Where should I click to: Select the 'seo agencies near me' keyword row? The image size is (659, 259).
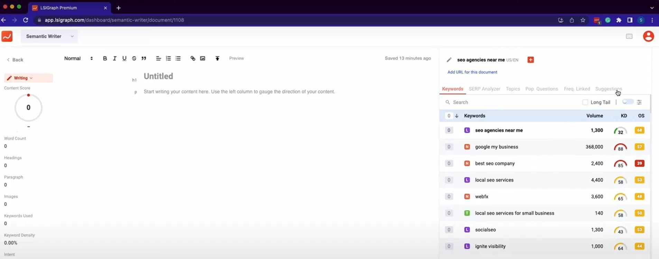click(x=545, y=130)
